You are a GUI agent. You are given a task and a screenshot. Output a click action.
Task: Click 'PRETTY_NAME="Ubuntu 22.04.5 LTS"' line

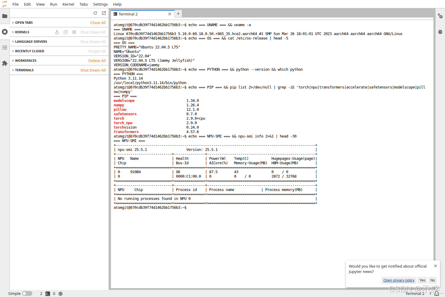tap(147, 47)
